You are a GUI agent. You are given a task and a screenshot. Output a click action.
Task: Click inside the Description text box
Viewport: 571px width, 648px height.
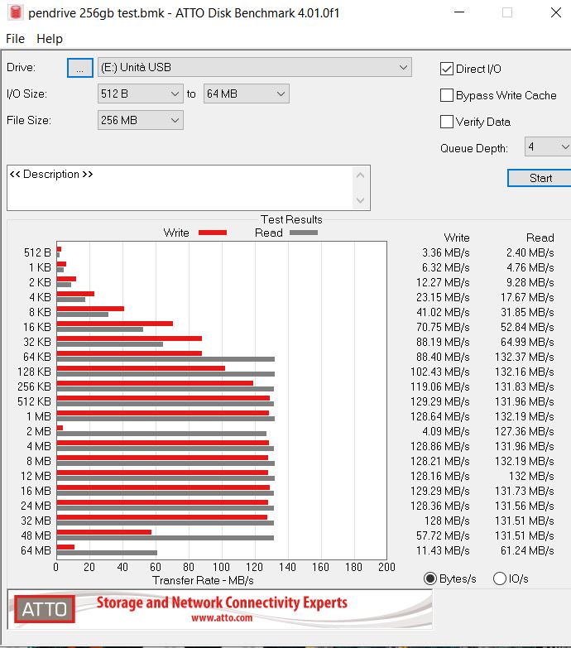pyautogui.click(x=180, y=188)
